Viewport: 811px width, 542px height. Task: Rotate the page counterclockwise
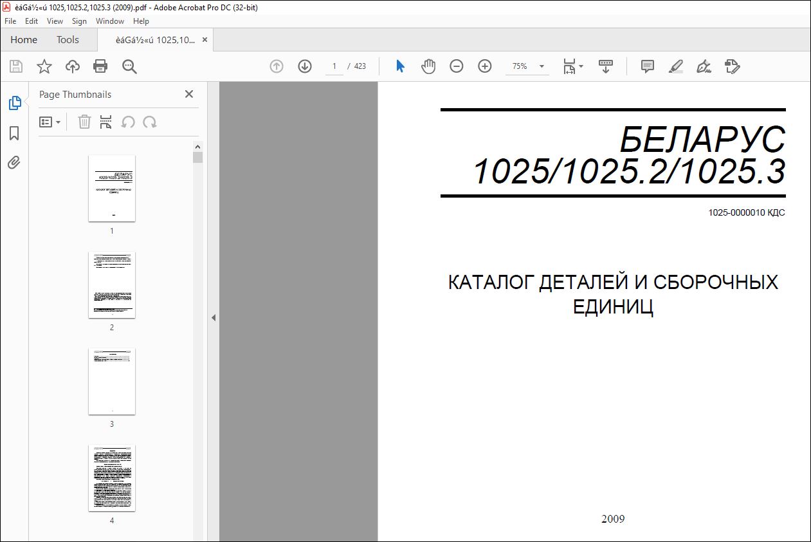click(x=128, y=122)
